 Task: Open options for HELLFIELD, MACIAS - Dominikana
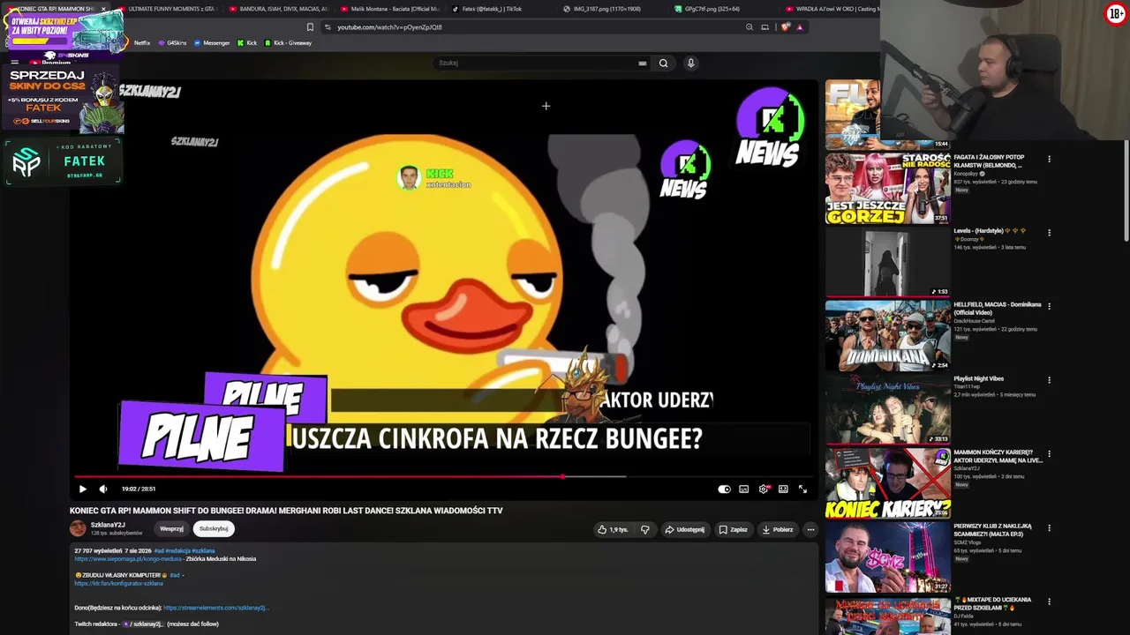1049,307
